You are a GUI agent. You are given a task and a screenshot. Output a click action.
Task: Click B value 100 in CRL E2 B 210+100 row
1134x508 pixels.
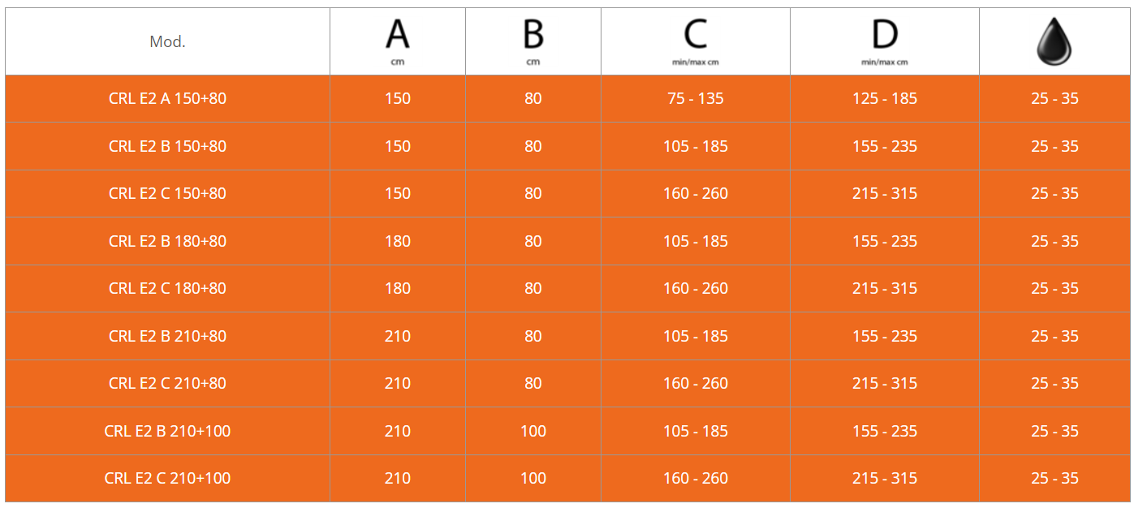click(x=533, y=431)
